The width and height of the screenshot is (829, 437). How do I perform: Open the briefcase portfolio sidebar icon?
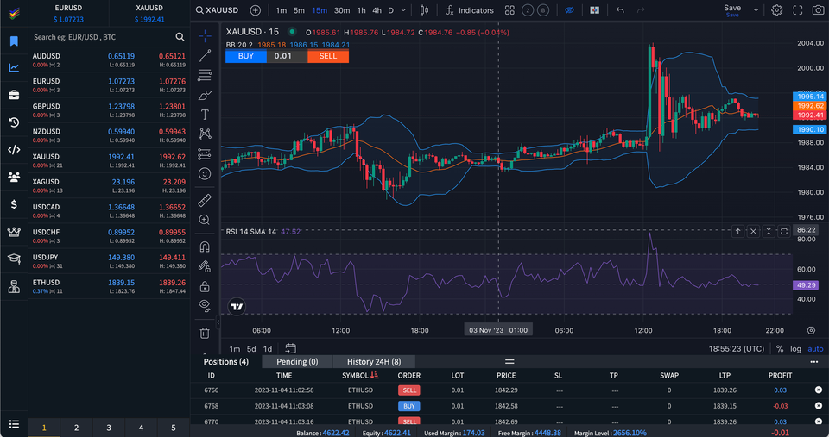(15, 95)
